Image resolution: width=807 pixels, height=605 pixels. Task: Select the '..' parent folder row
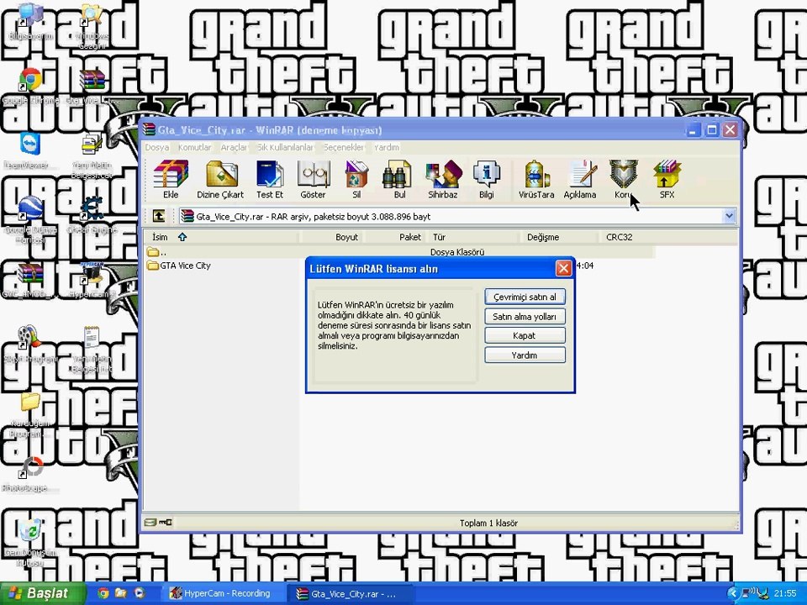click(x=398, y=252)
